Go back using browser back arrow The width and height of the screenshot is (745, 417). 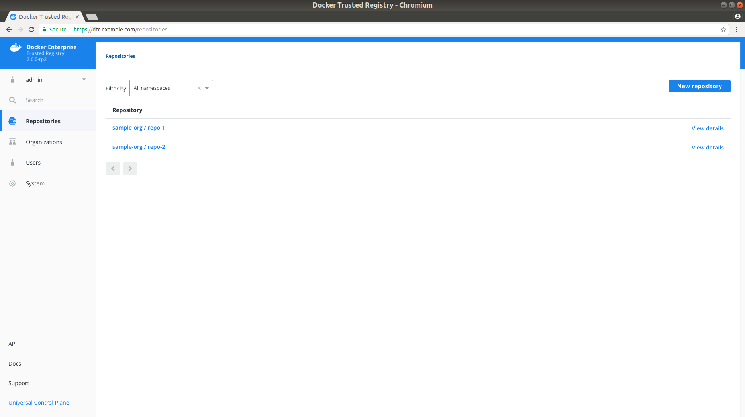(x=9, y=30)
